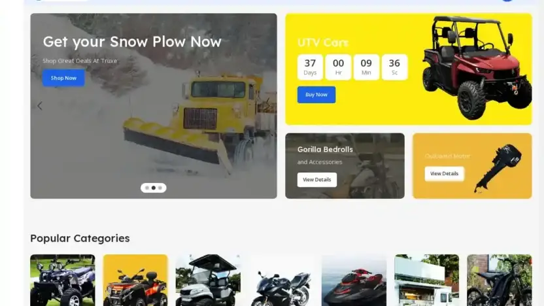Click the Buy Now button
This screenshot has width=544, height=306.
pyautogui.click(x=316, y=94)
